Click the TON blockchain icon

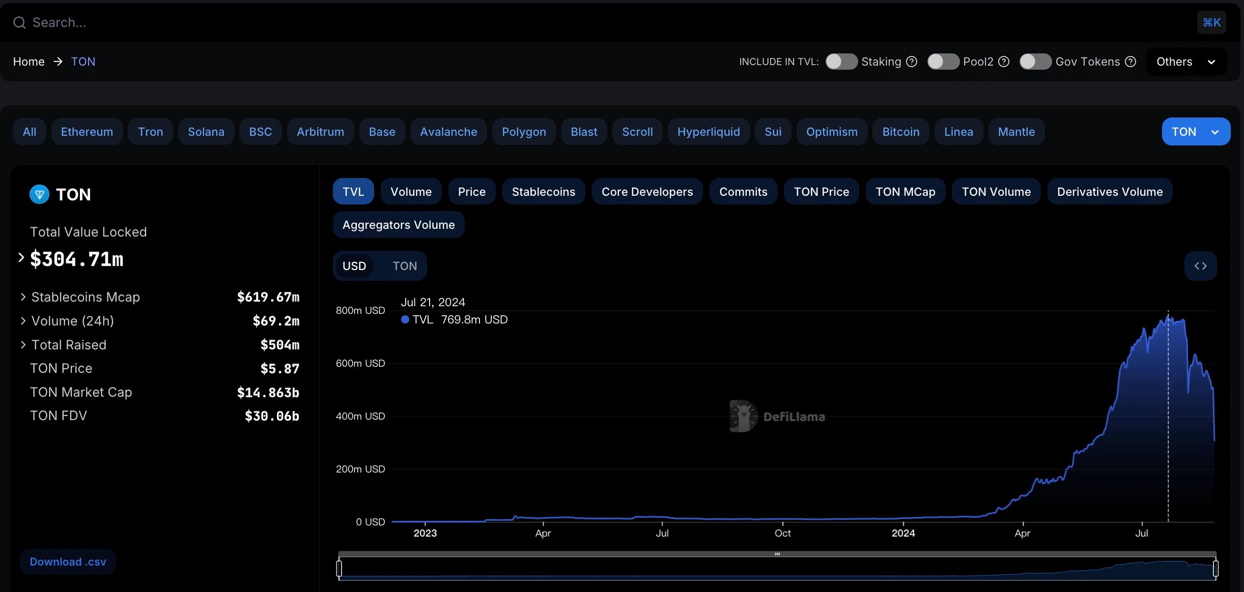(39, 193)
